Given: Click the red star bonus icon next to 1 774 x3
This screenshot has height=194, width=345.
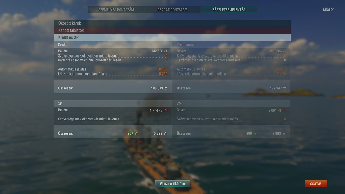Looking at the screenshot, I should click(165, 110).
